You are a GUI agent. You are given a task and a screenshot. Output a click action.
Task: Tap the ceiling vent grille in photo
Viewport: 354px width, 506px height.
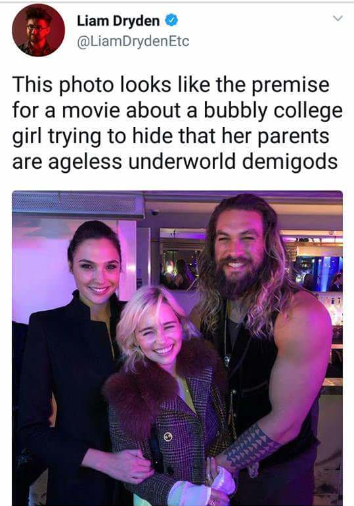(77, 203)
